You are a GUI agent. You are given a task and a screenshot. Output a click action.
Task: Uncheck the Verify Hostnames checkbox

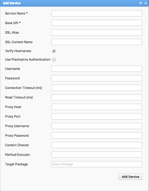click(x=54, y=51)
